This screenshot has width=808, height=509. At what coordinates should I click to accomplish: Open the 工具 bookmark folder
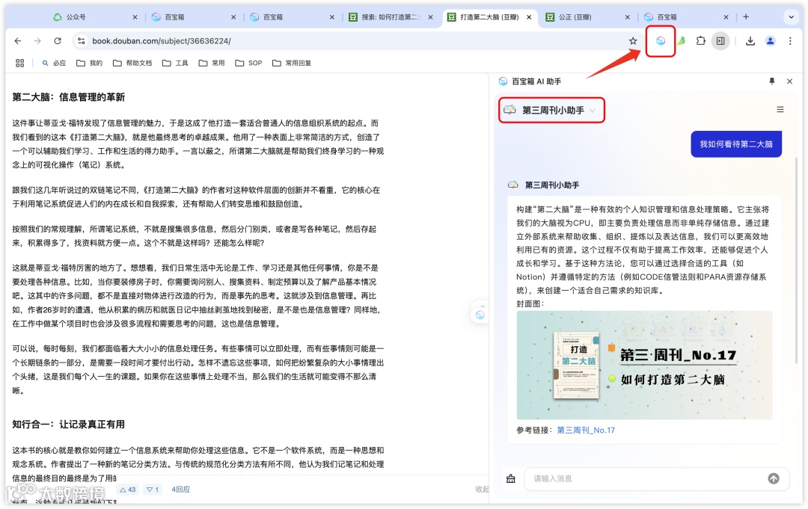[175, 63]
